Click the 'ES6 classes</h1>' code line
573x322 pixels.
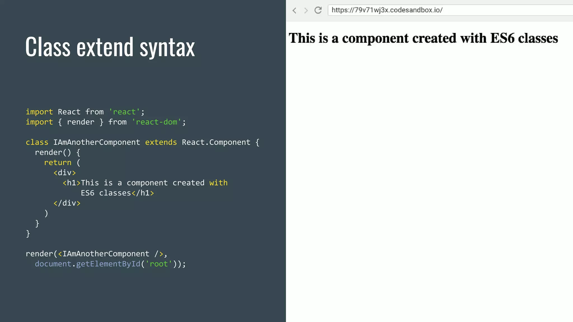point(117,193)
